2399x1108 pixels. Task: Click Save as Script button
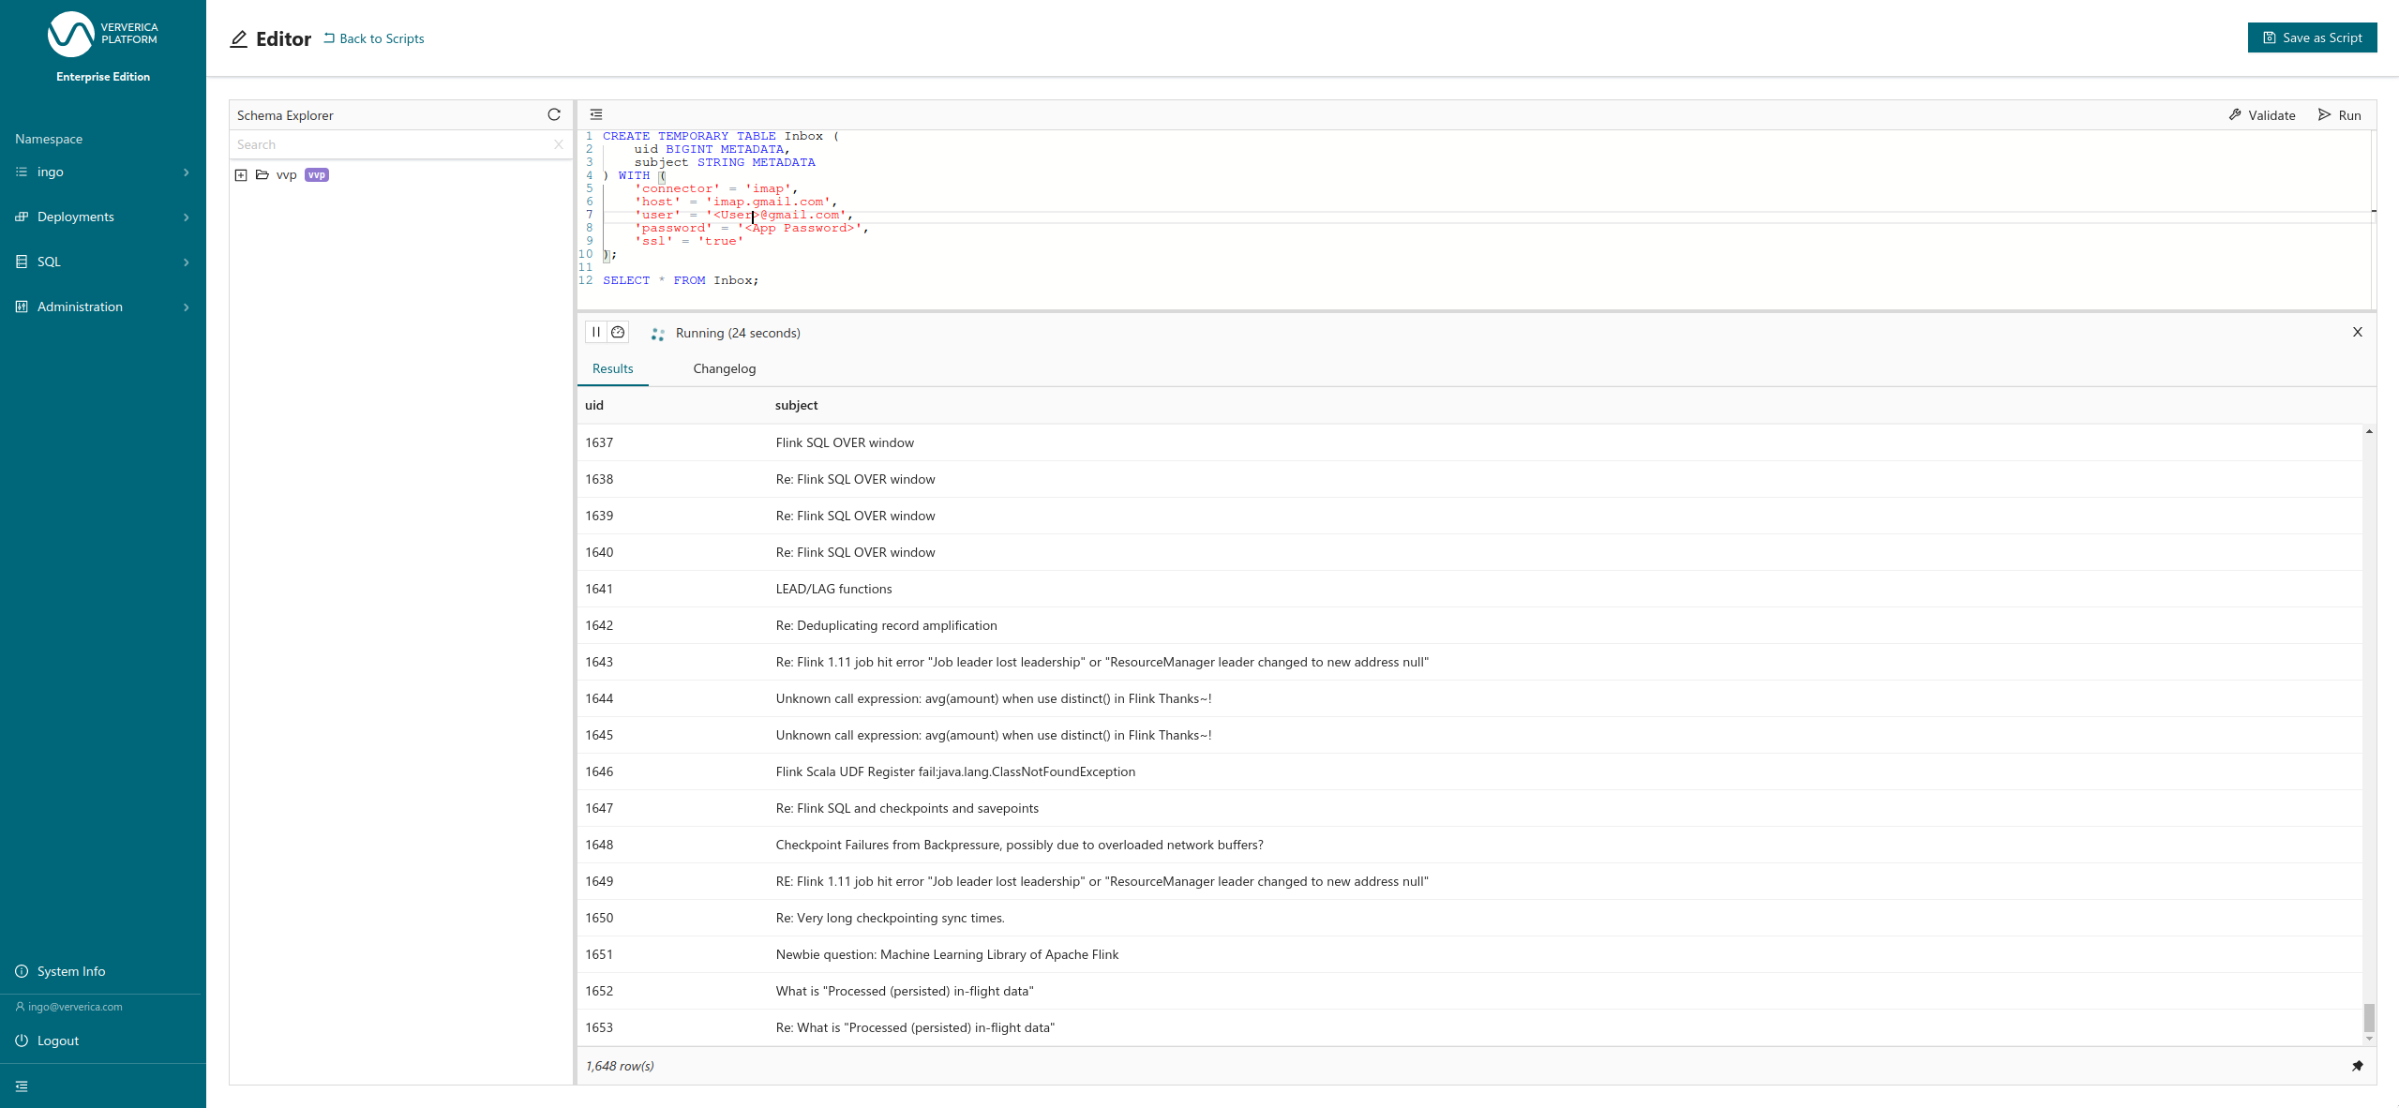(2311, 37)
